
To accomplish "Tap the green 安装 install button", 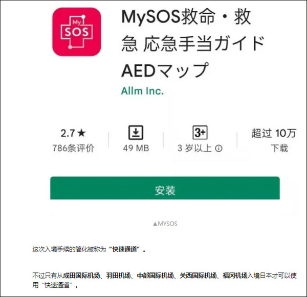I will [165, 188].
